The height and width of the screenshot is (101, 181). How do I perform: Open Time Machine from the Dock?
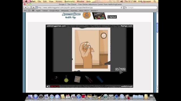coord(105,97)
